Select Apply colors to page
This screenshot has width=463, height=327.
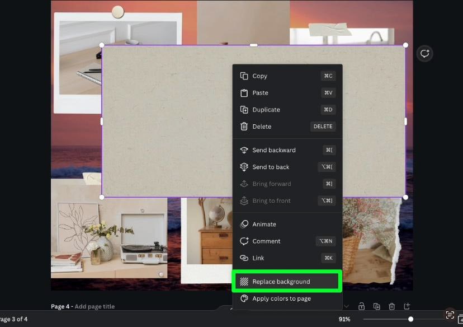(x=281, y=298)
